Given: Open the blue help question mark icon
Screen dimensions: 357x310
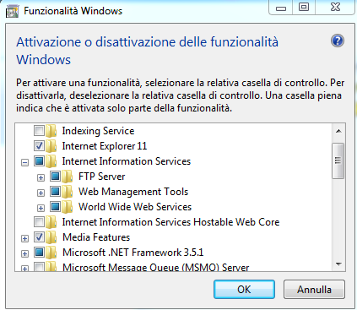Looking at the screenshot, I should tap(338, 41).
